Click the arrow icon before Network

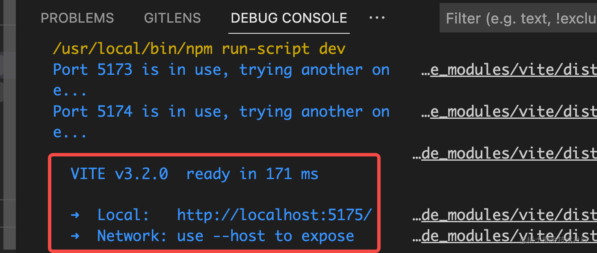point(75,236)
